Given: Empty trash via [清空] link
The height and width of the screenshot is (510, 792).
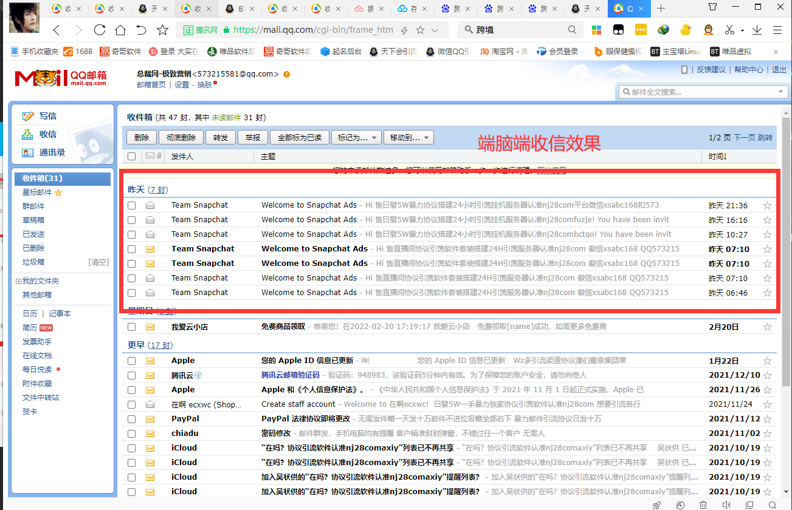Looking at the screenshot, I should click(x=98, y=262).
